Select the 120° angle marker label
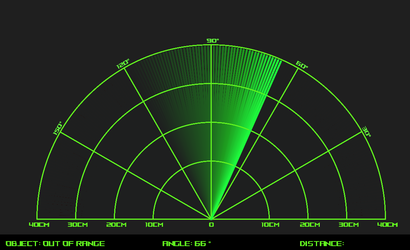 123,64
